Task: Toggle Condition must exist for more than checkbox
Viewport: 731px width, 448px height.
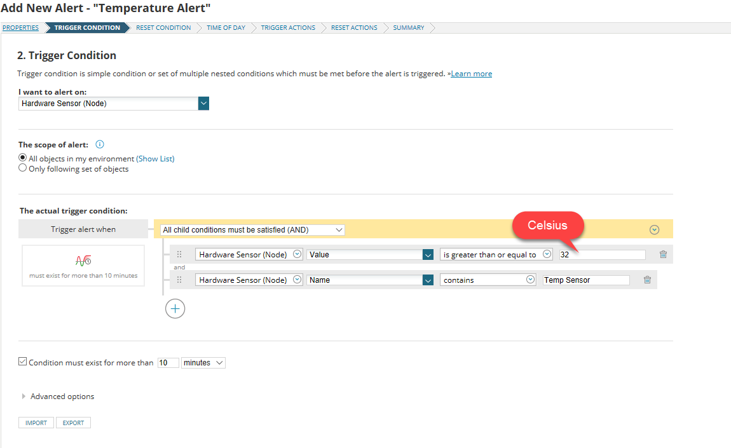Action: [22, 362]
